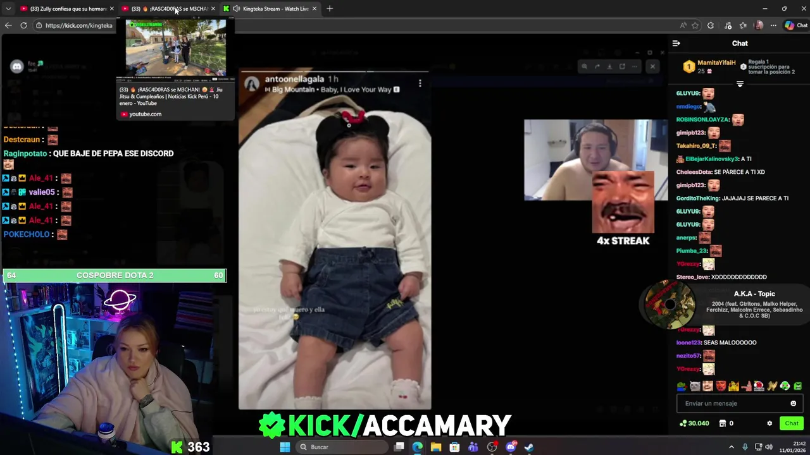
Task: Select the golden W quick emote
Action: [772, 386]
